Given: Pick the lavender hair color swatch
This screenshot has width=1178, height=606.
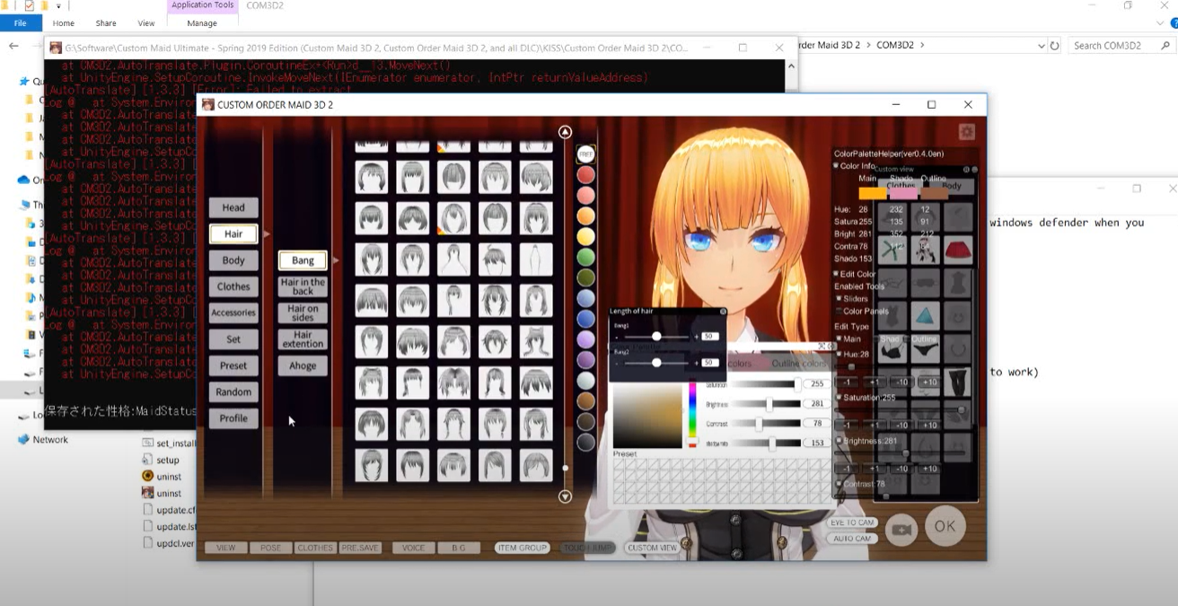Looking at the screenshot, I should 585,339.
